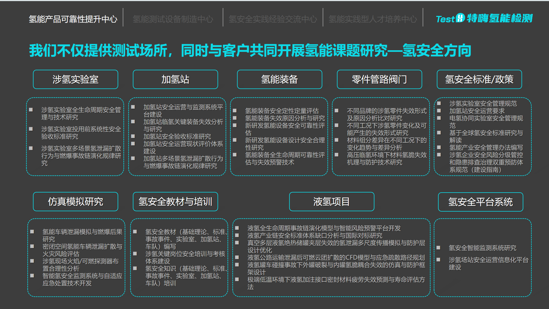This screenshot has height=309, width=549.
Task: Open the 氢安全平台系统 heading box
Action: [x=480, y=202]
